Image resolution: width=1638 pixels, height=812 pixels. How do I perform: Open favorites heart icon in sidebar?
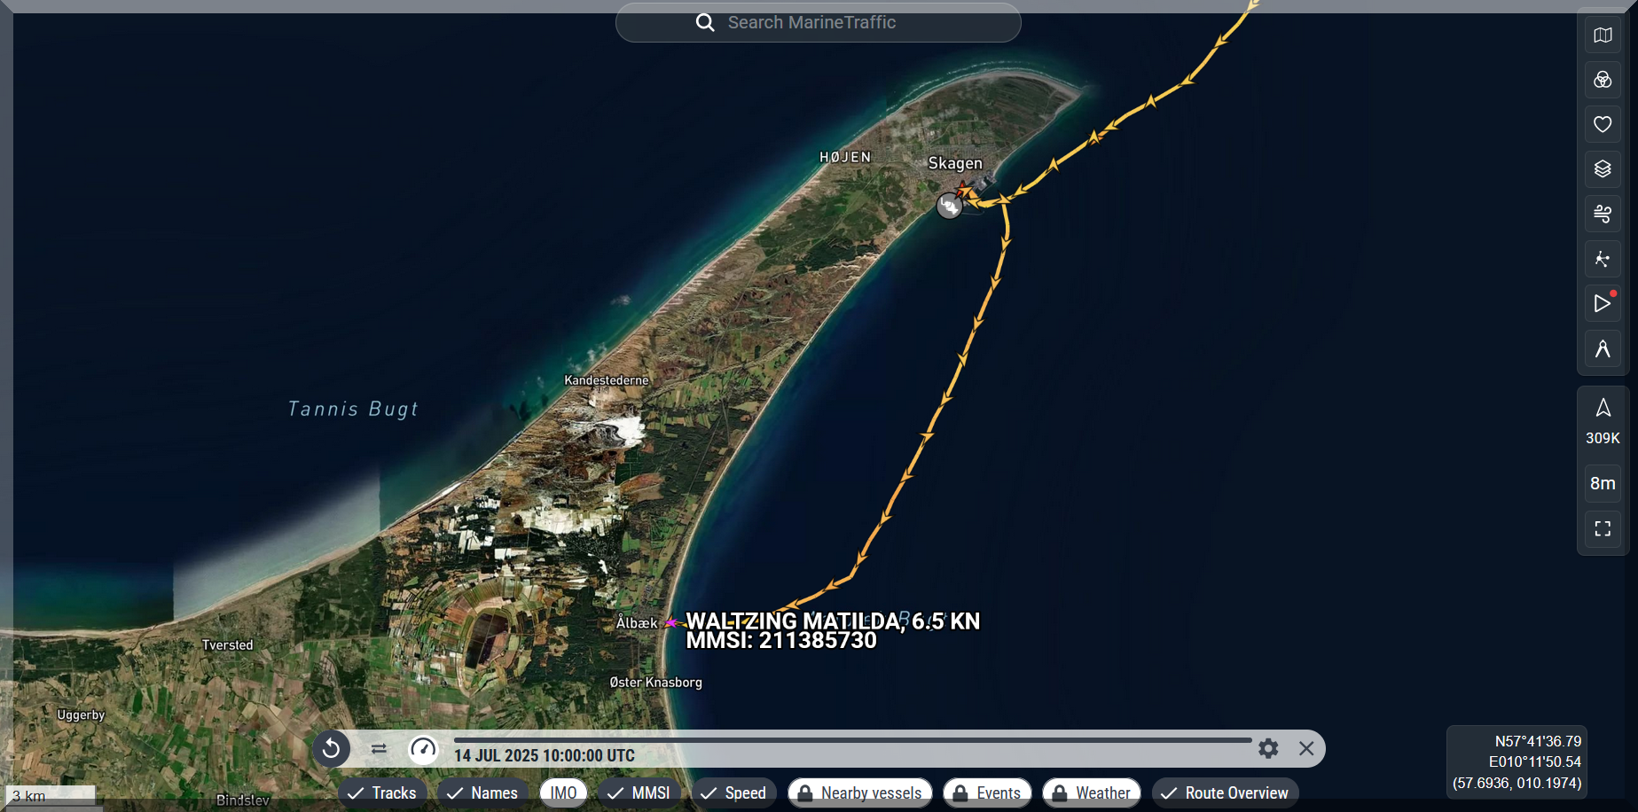point(1603,125)
